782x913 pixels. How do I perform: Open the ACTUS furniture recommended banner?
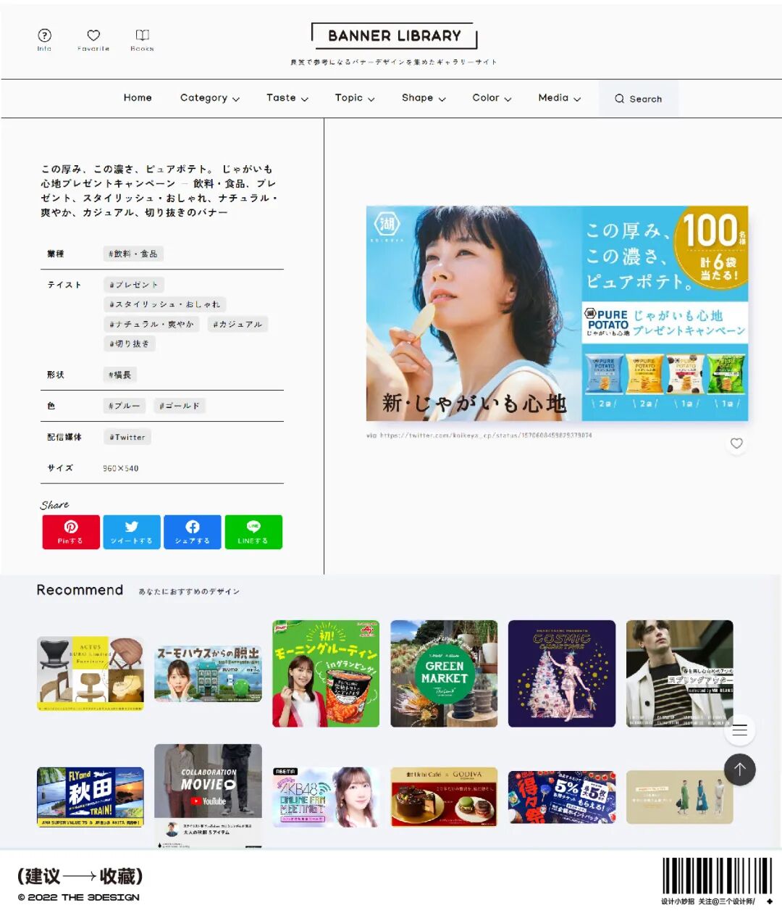(91, 674)
